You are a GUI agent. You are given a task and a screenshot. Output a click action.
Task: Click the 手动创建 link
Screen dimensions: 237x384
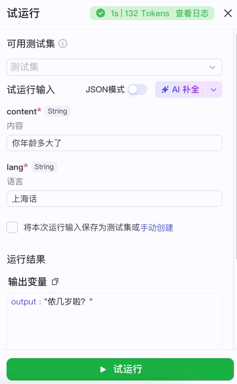(157, 228)
